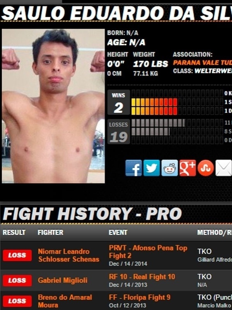The image size is (232, 310).
Task: Share the profile via email envelope icon
Action: (x=223, y=168)
